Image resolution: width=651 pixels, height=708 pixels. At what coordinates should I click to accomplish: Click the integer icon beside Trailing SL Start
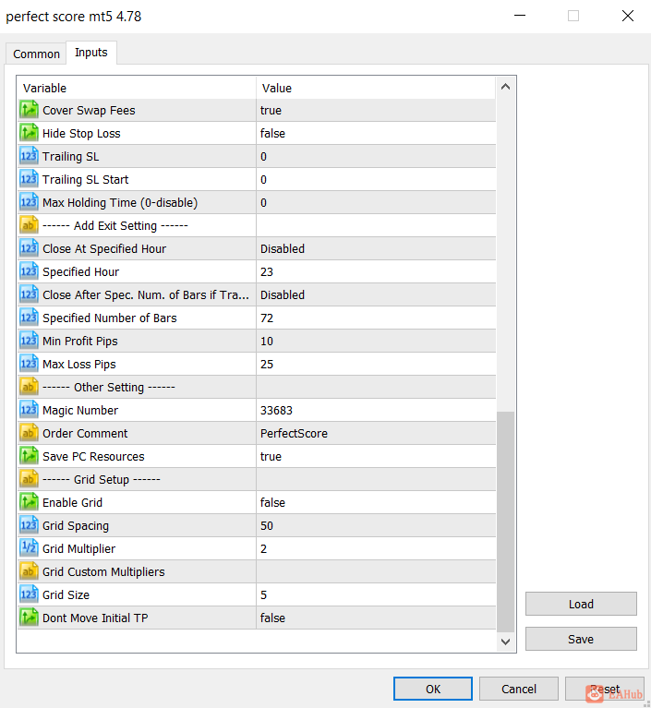coord(29,179)
